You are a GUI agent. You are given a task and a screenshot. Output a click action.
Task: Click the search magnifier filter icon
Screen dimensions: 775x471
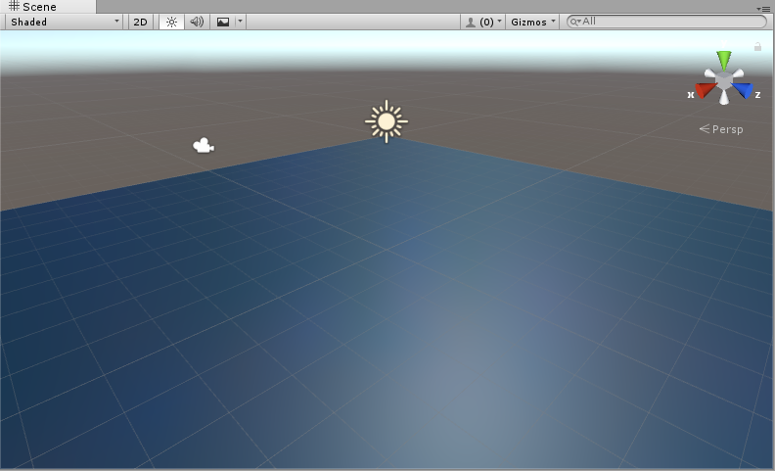click(x=574, y=22)
